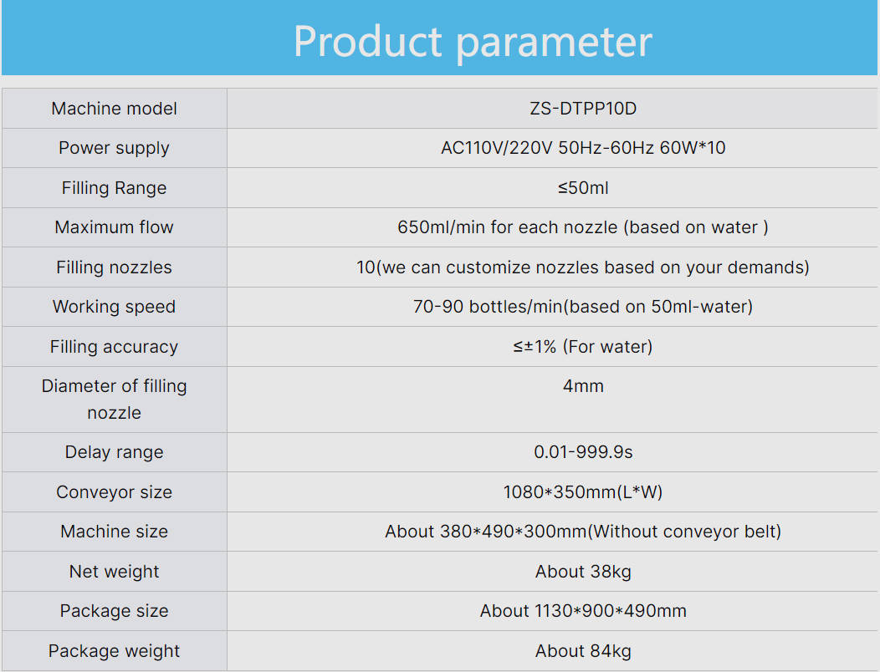This screenshot has width=880, height=672.
Task: Select the Maximum flow label
Action: 114,227
